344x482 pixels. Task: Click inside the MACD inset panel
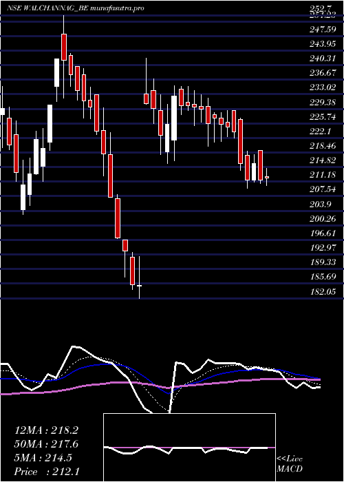[x=189, y=448]
